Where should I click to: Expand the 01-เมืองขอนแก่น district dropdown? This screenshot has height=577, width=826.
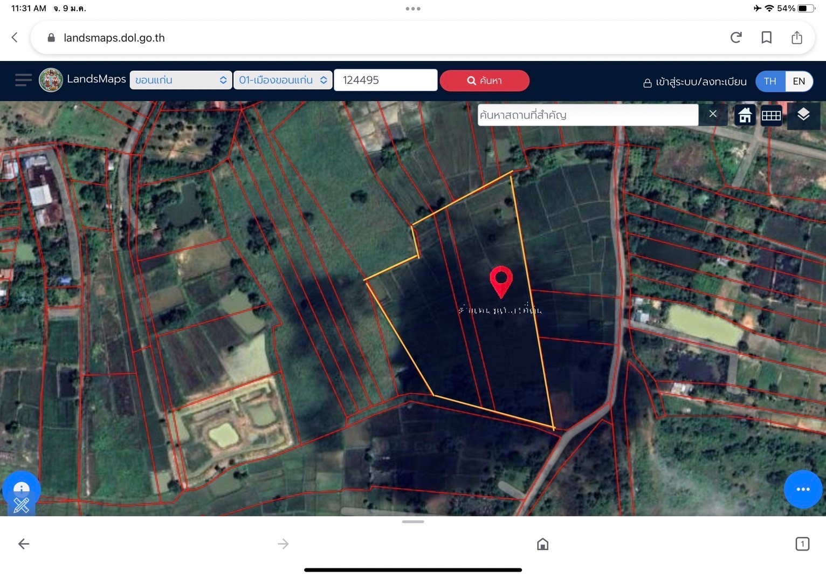pos(283,80)
